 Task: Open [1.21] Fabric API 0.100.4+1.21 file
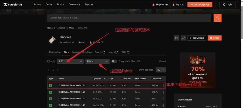click(x=72, y=105)
